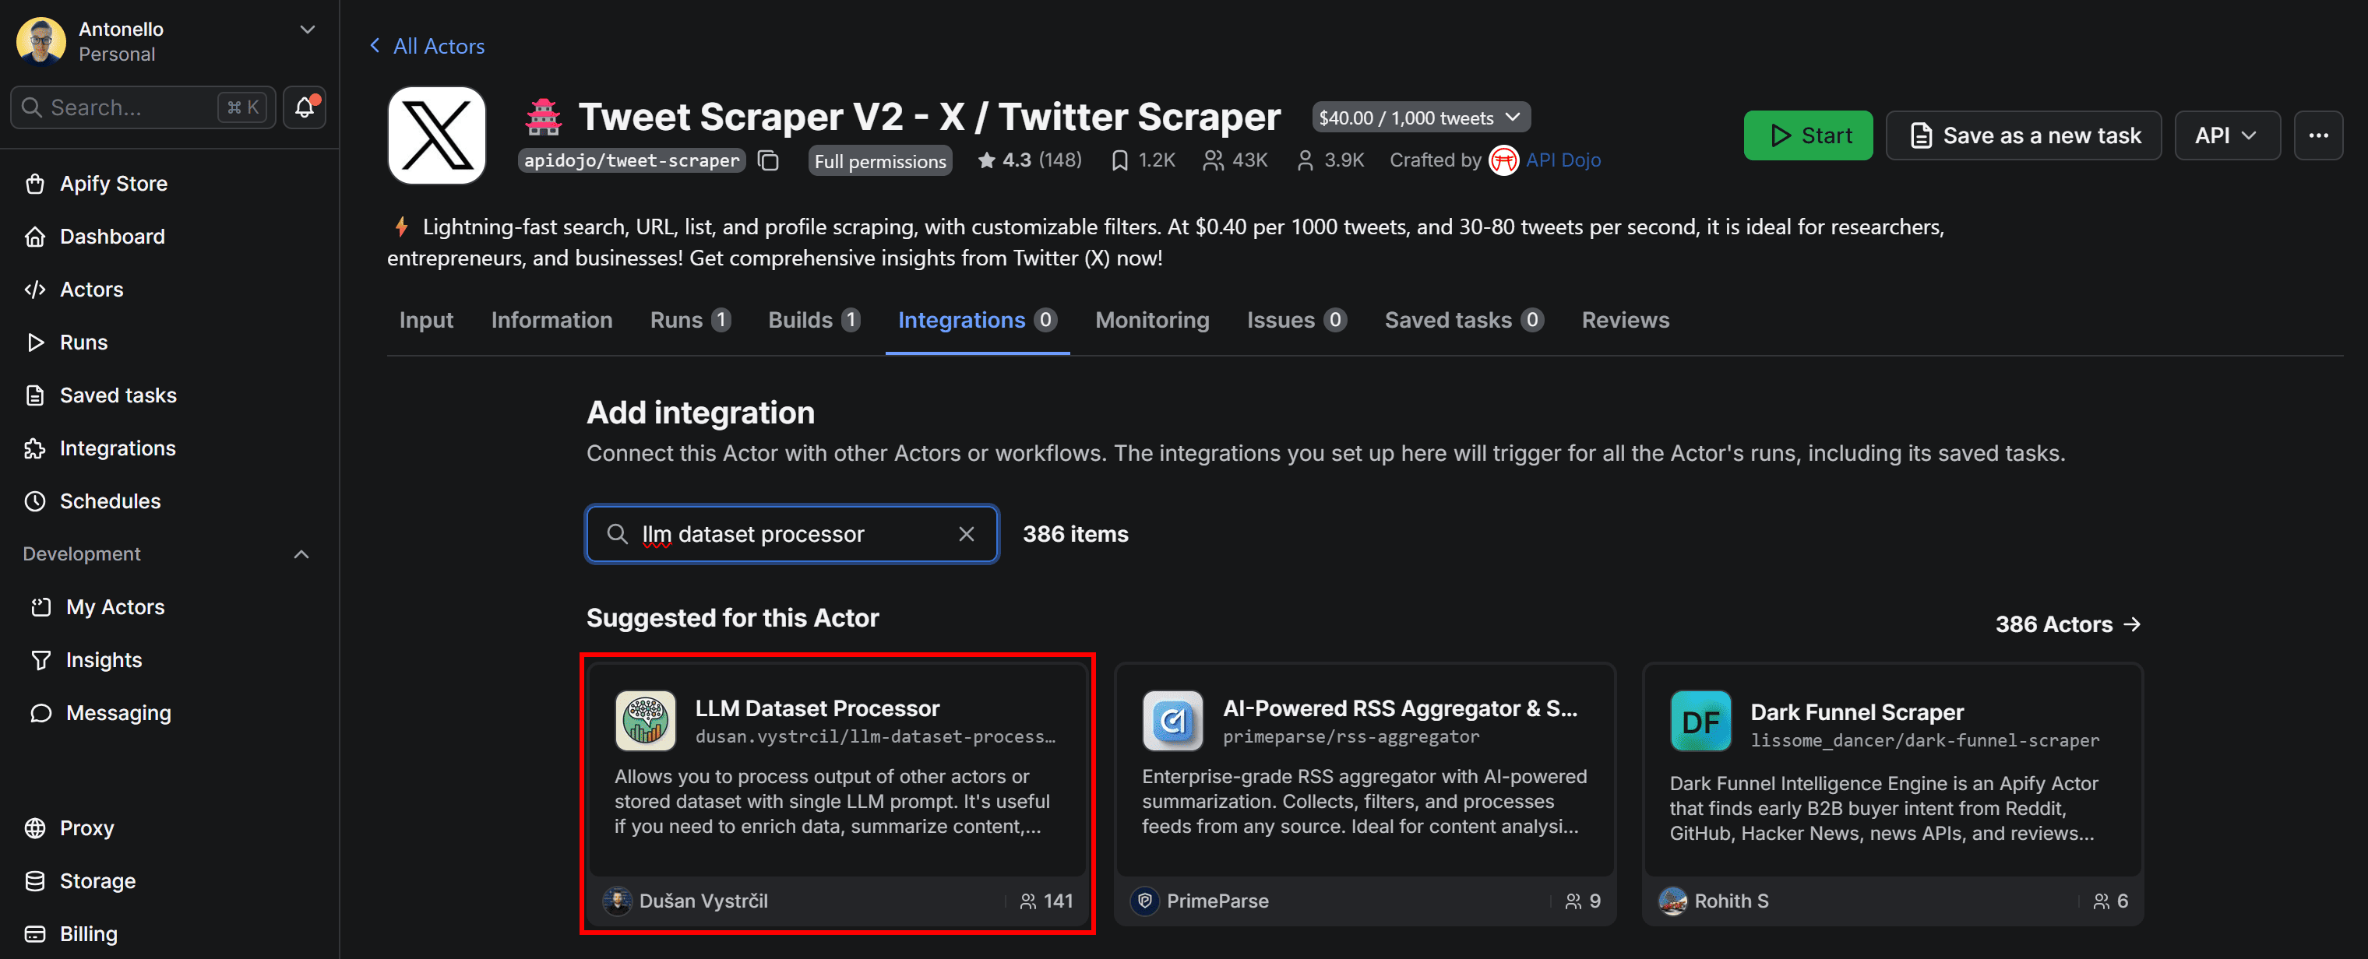Save the actor as a new task
Screen dimensions: 2368x959
[x=2023, y=135]
